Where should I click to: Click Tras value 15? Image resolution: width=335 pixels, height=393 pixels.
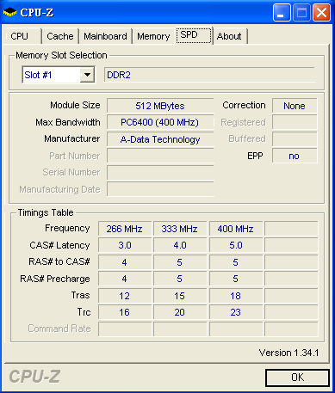pos(180,296)
